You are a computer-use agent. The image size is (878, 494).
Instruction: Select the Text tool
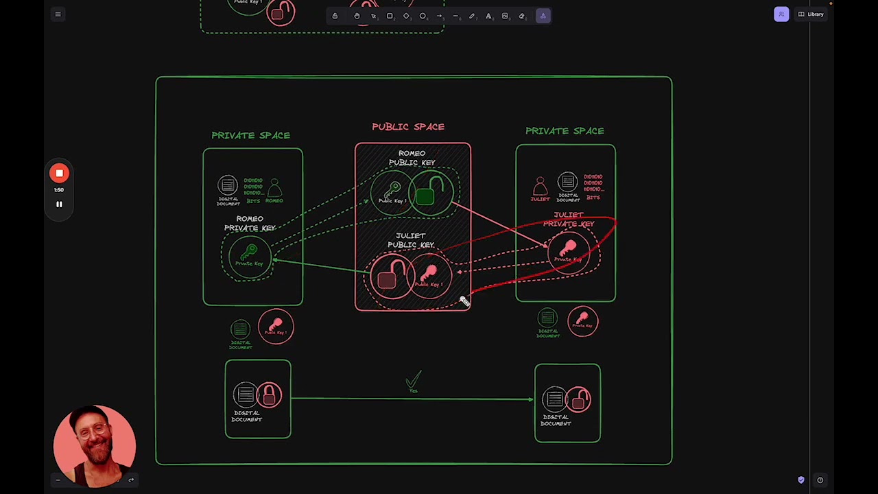tap(488, 16)
